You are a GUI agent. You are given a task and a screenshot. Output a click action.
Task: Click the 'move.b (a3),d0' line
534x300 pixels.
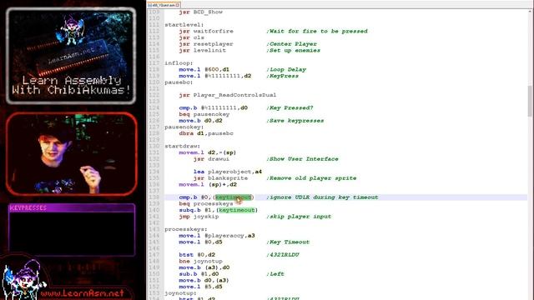[x=204, y=267]
